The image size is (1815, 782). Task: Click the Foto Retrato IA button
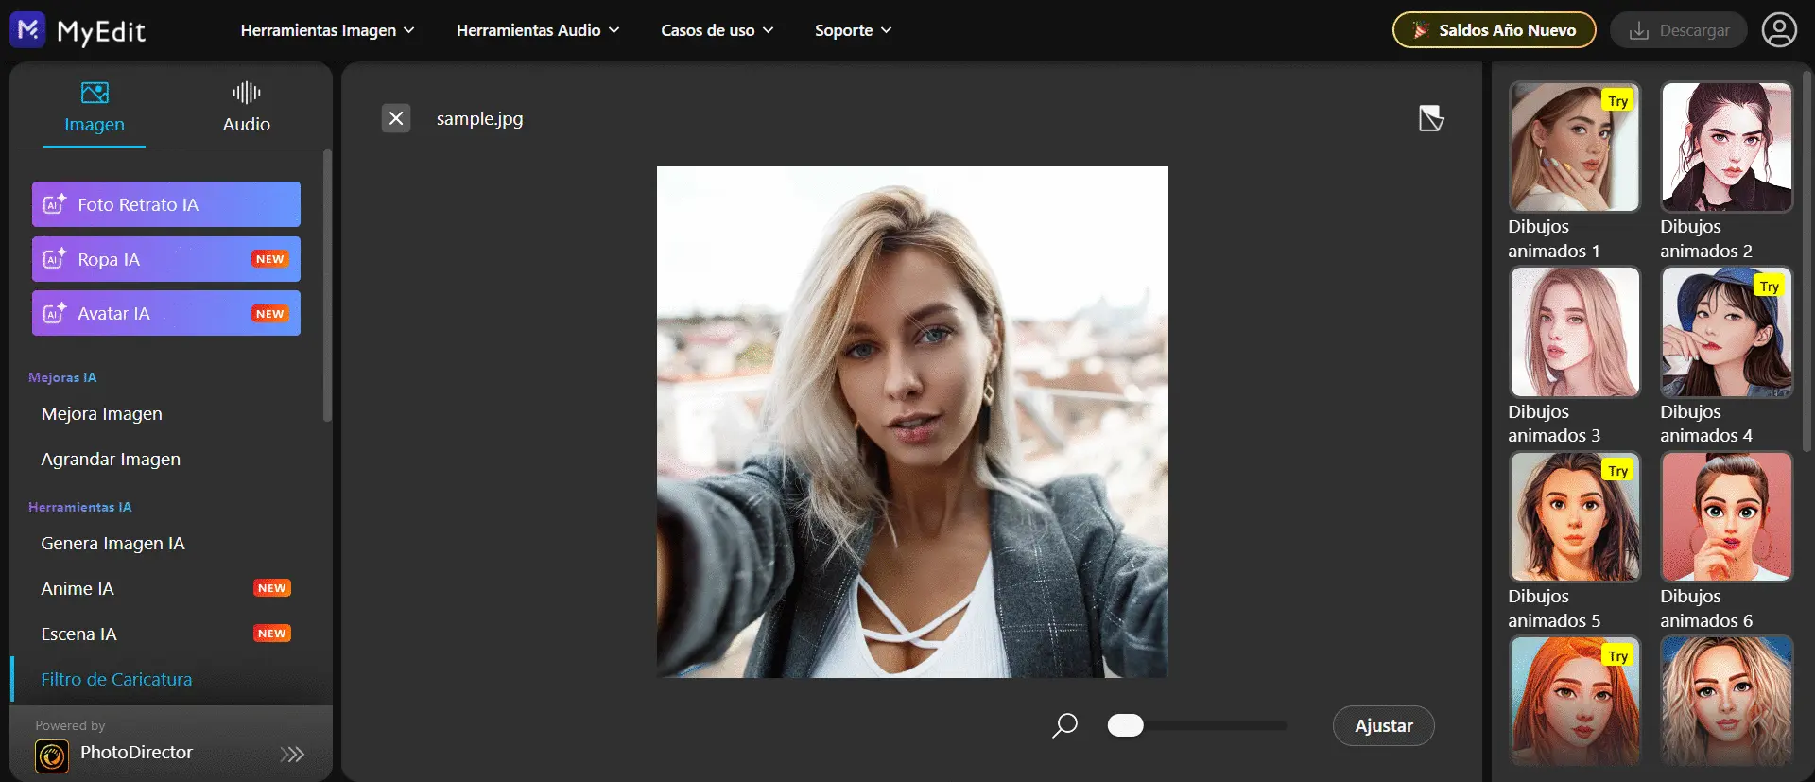pyautogui.click(x=166, y=204)
